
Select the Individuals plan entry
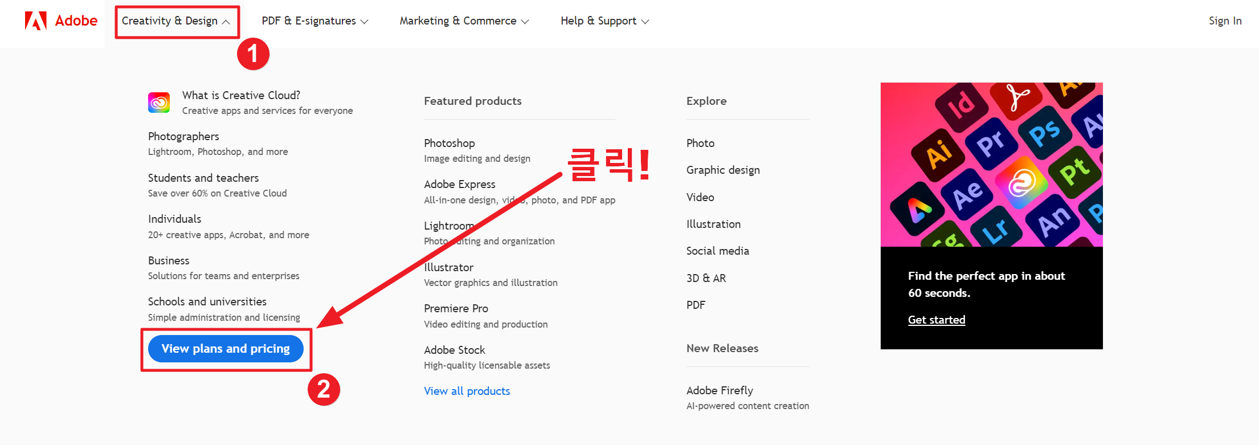228,226
